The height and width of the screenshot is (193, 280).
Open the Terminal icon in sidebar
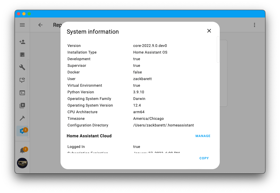tap(22, 93)
